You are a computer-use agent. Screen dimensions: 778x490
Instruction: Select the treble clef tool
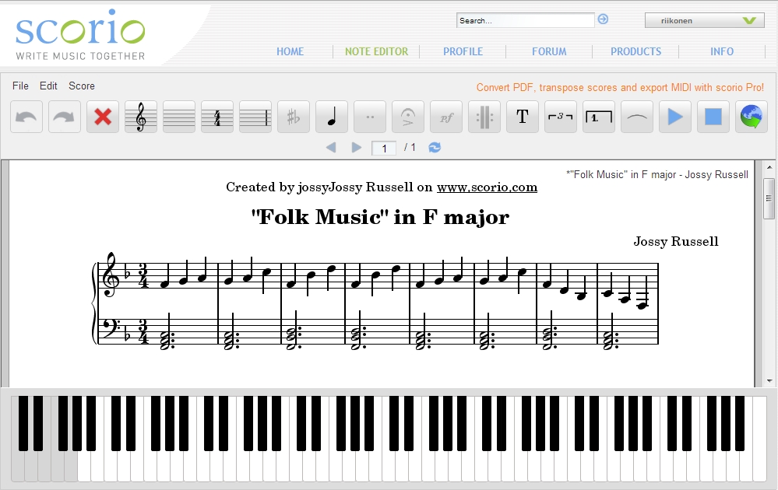click(140, 117)
